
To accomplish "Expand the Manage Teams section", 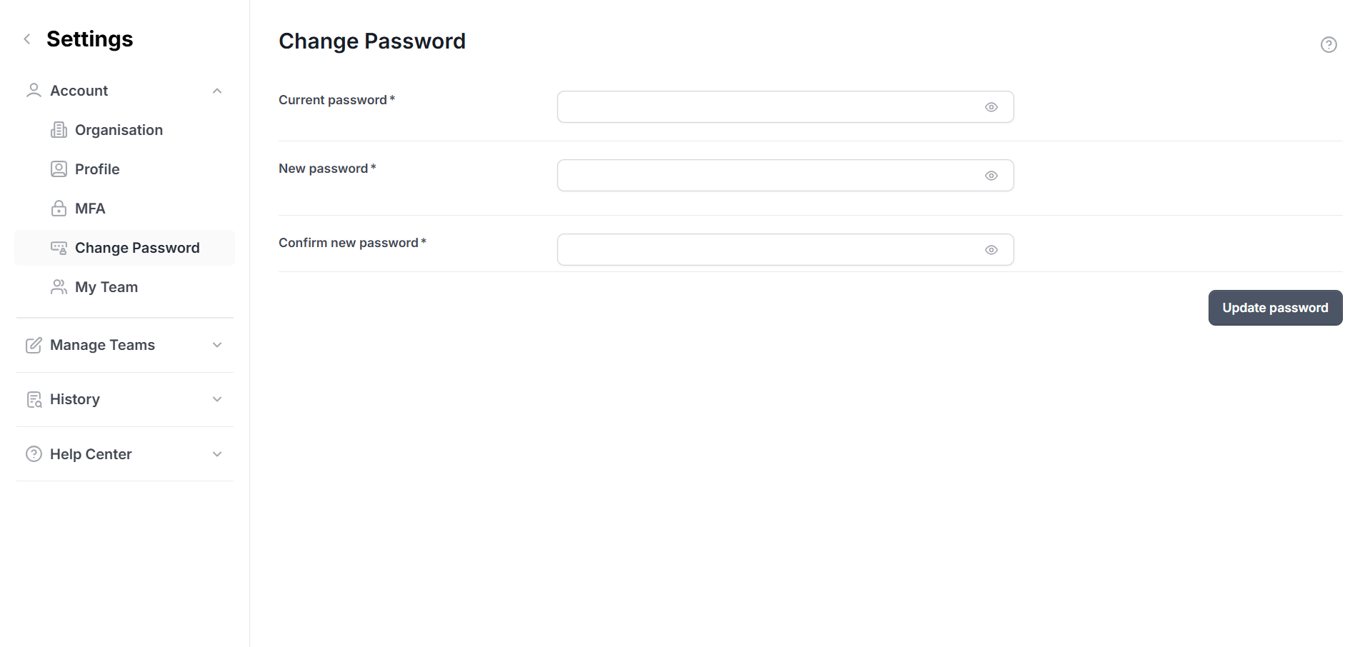I will point(217,346).
